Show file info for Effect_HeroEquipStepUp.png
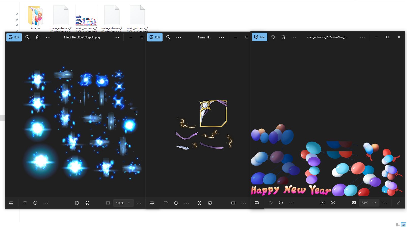Screen dimensions: 407x227 35,203
